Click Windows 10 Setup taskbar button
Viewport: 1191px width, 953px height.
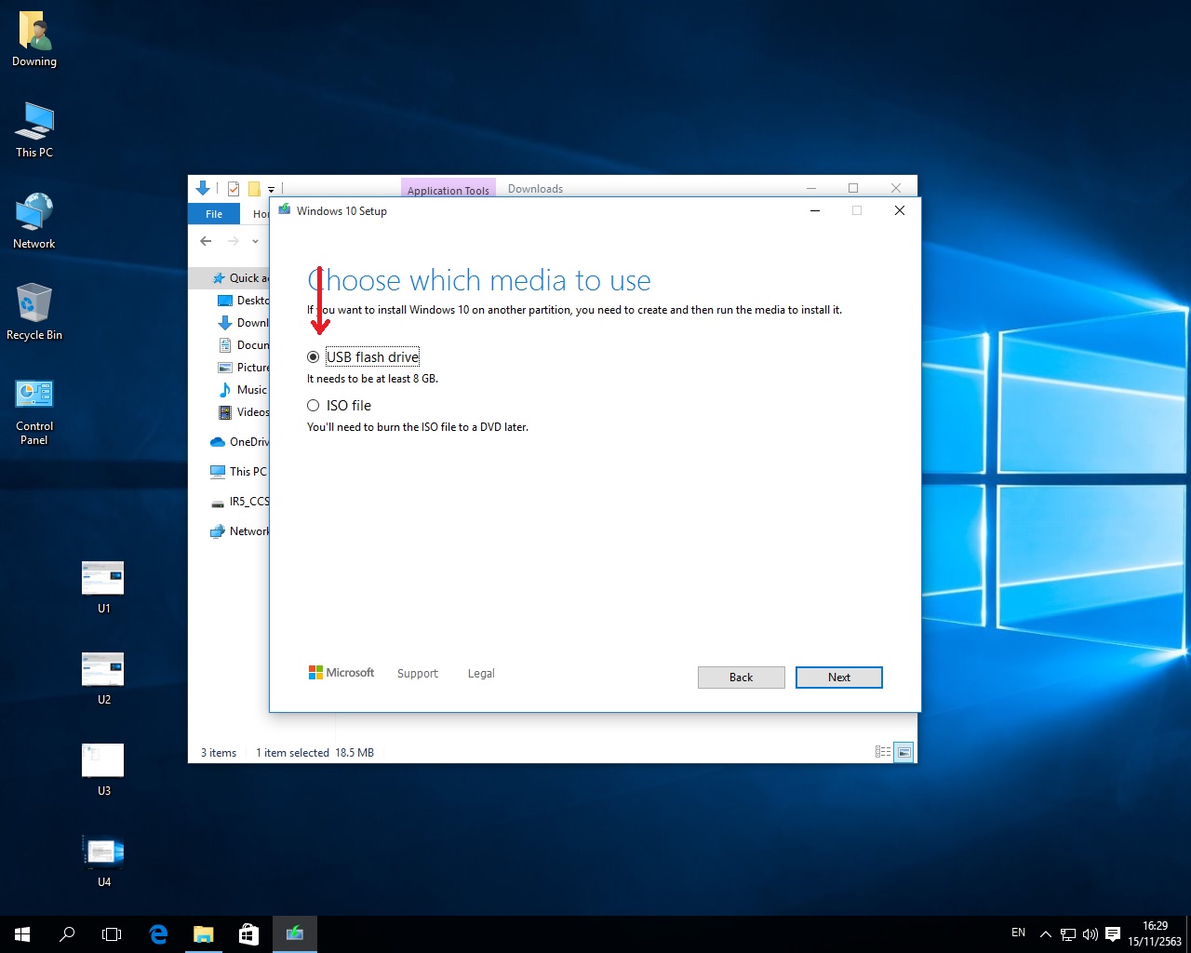pos(294,934)
